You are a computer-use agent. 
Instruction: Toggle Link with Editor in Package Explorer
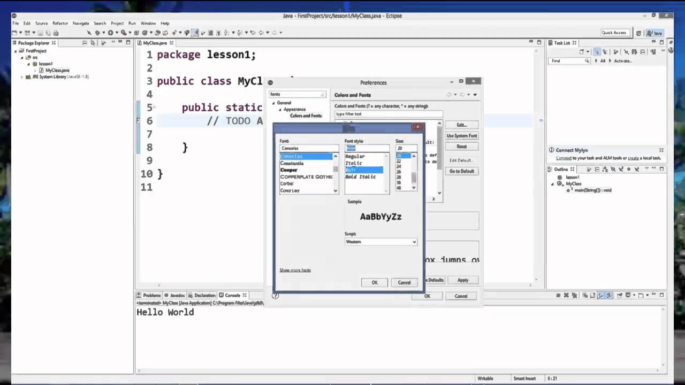point(93,43)
